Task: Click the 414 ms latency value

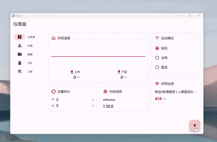Action: (x=158, y=99)
